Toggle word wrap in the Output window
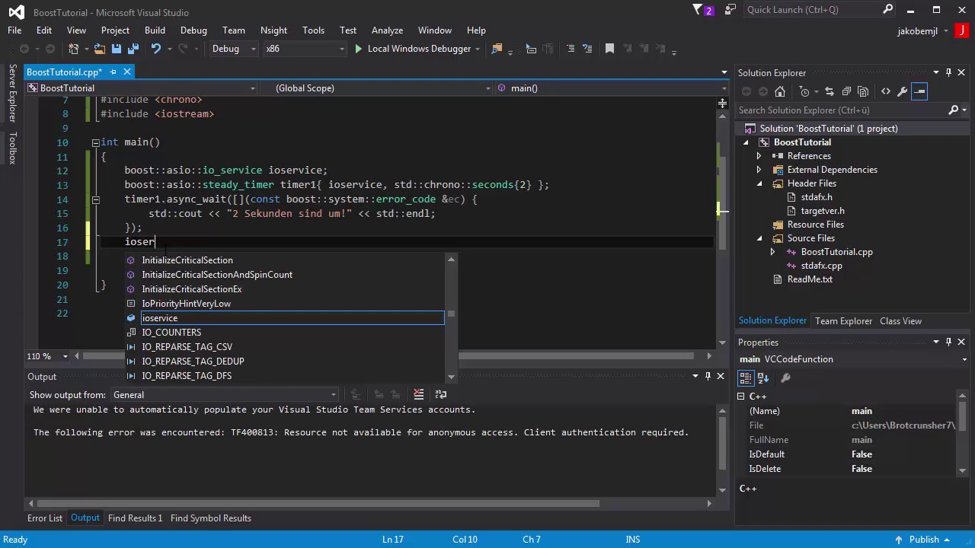The image size is (975, 548). [441, 394]
